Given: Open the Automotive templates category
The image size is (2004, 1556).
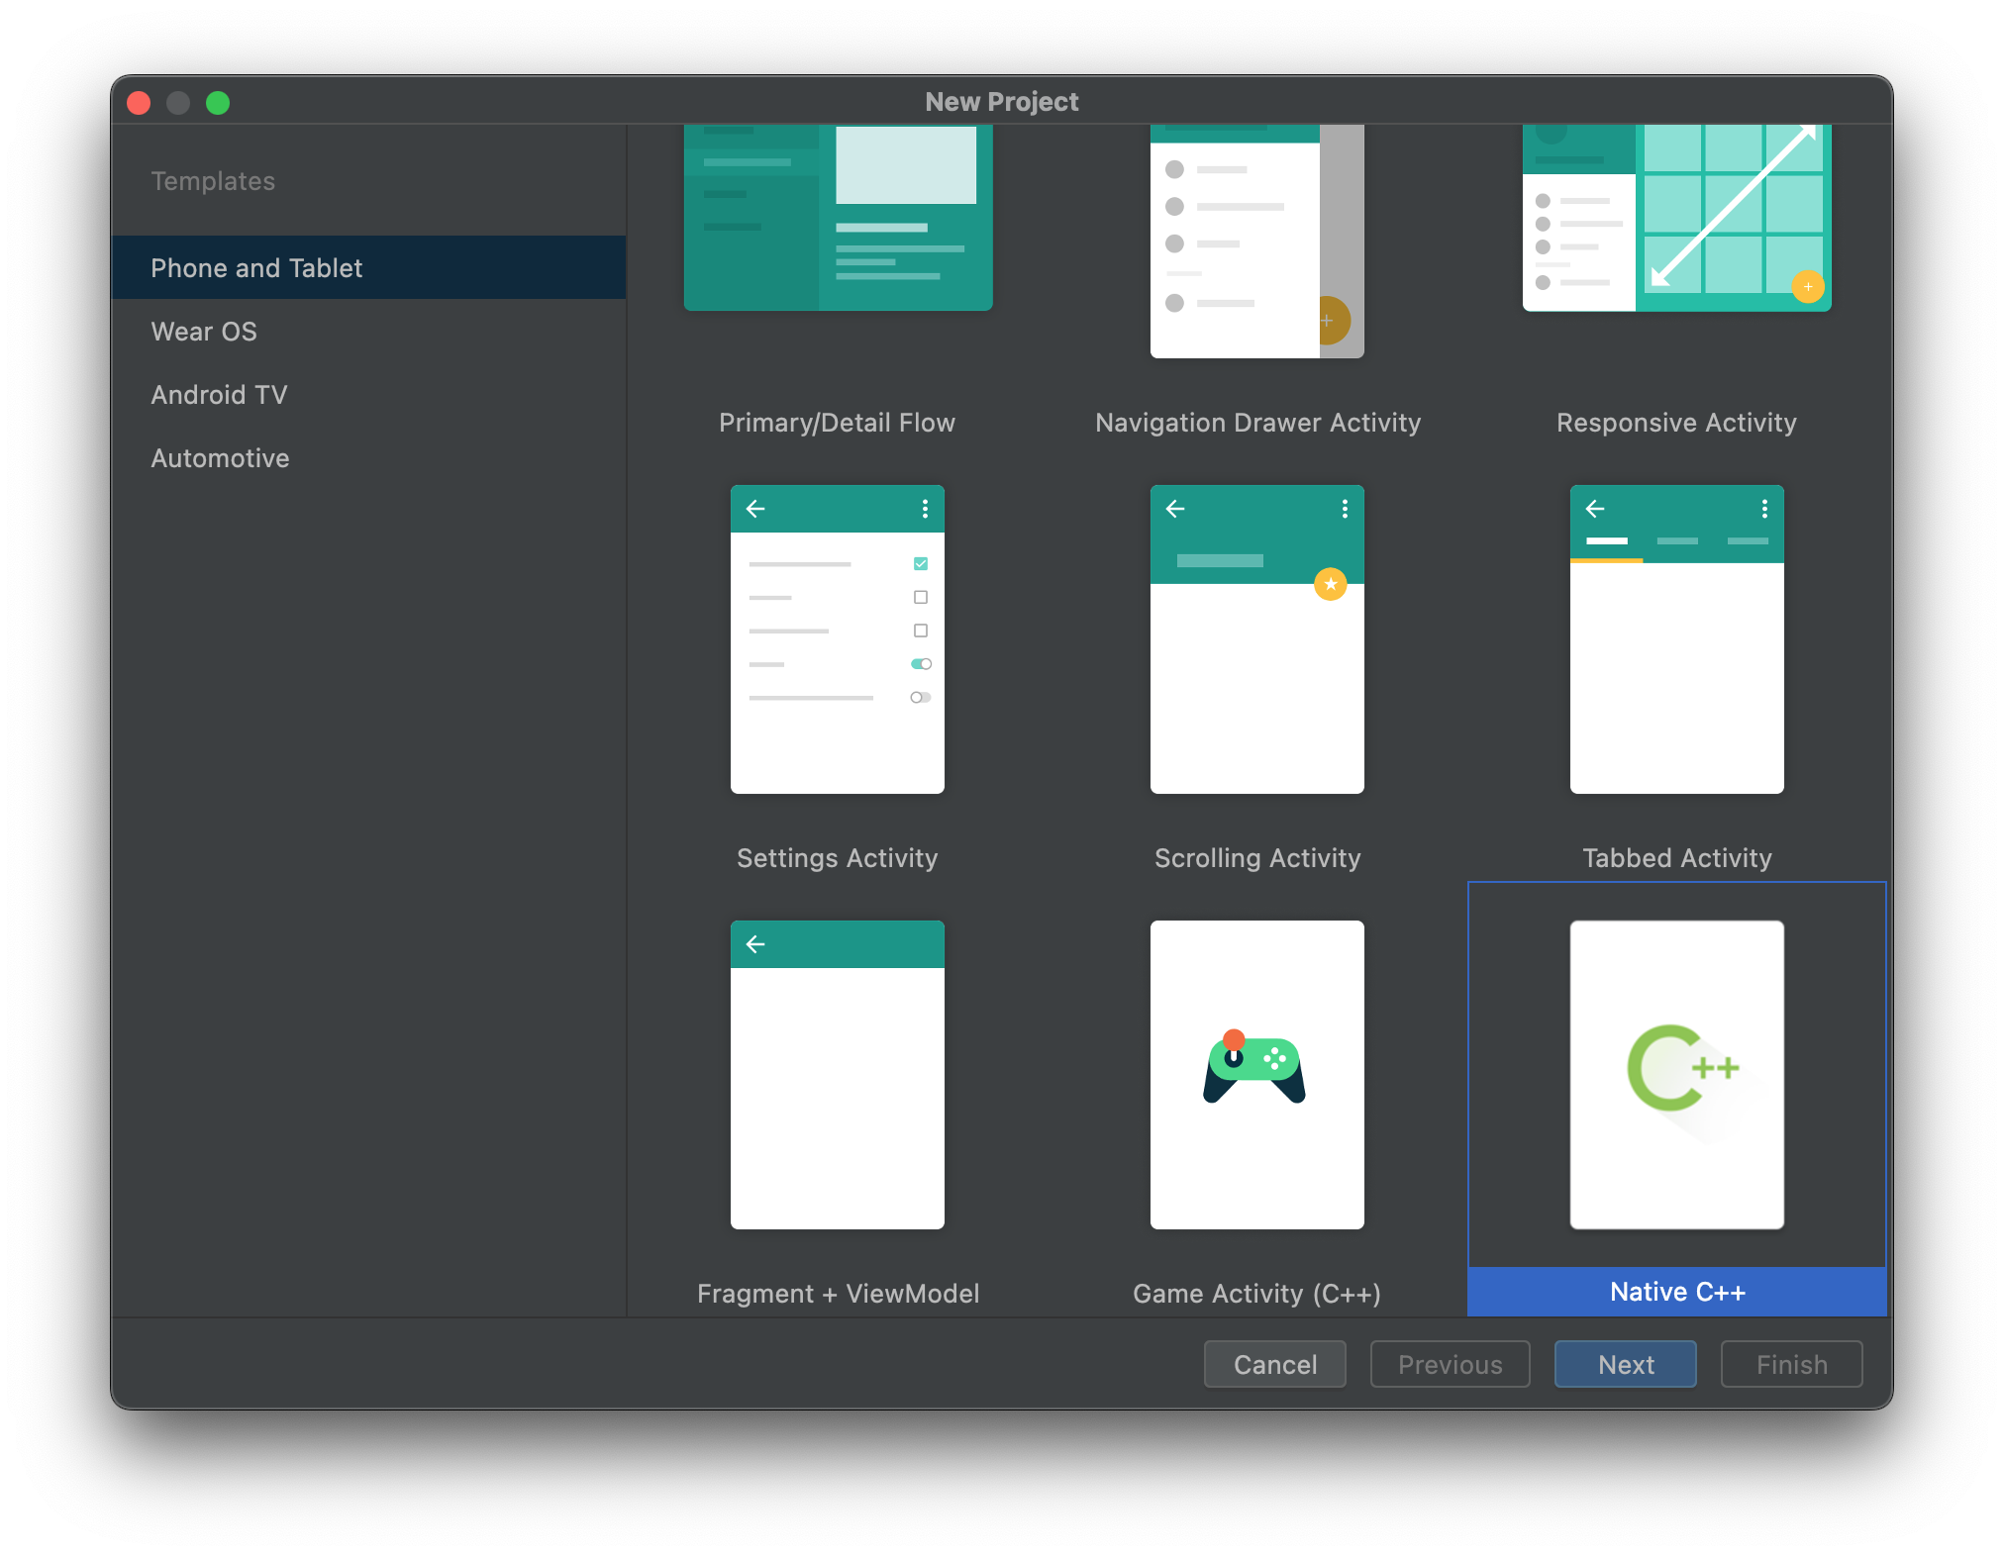Looking at the screenshot, I should point(220,458).
